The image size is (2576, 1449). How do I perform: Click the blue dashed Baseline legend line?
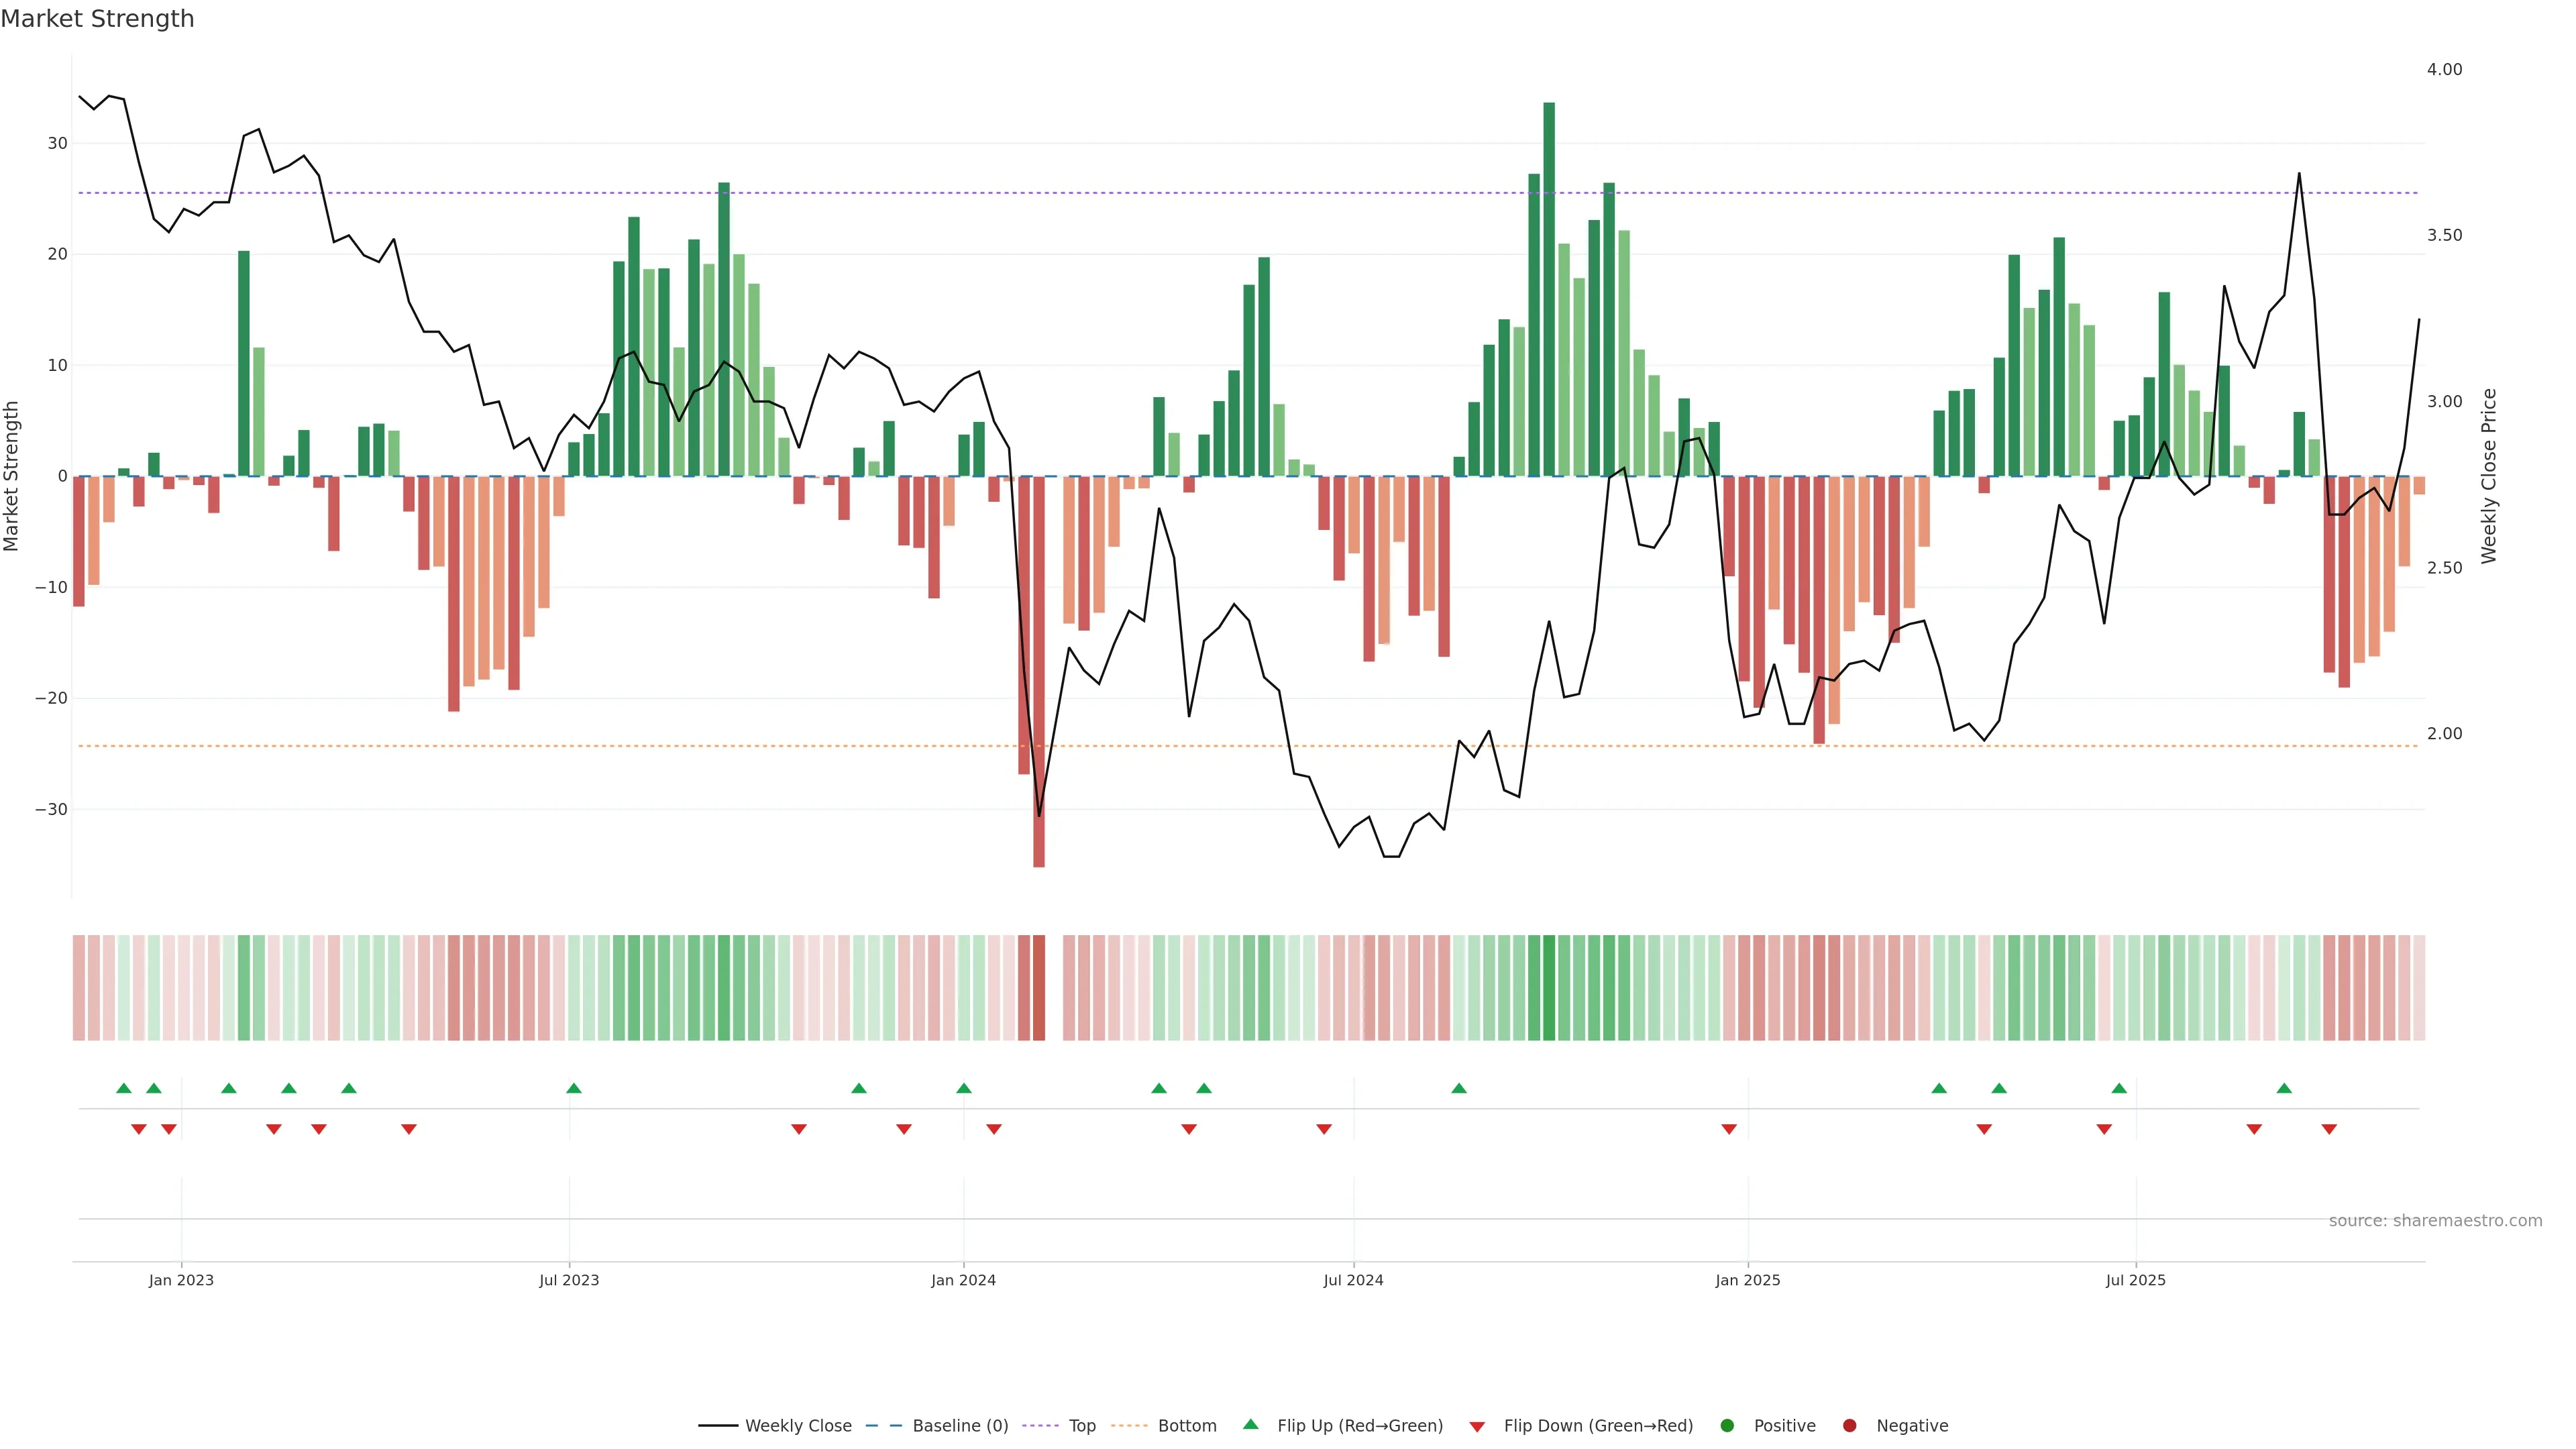883,1425
